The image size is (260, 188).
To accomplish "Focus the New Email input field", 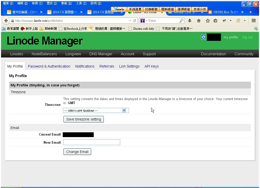I will point(92,142).
